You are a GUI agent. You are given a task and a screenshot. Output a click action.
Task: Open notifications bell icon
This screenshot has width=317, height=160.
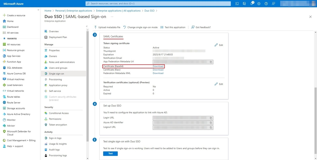(251, 4)
